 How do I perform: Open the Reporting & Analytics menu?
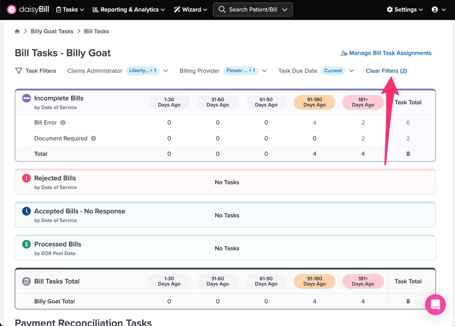tap(129, 9)
